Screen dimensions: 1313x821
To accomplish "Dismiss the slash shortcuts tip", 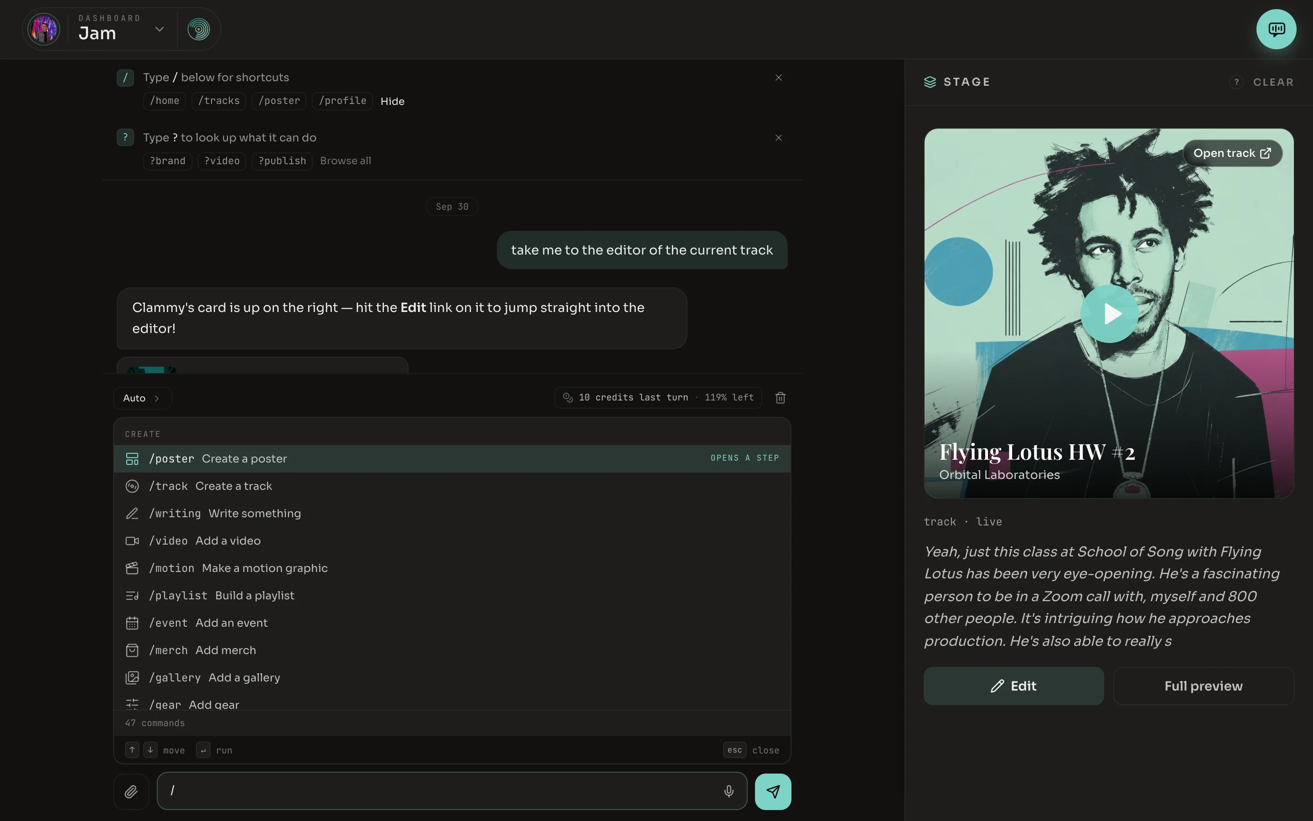I will [779, 78].
